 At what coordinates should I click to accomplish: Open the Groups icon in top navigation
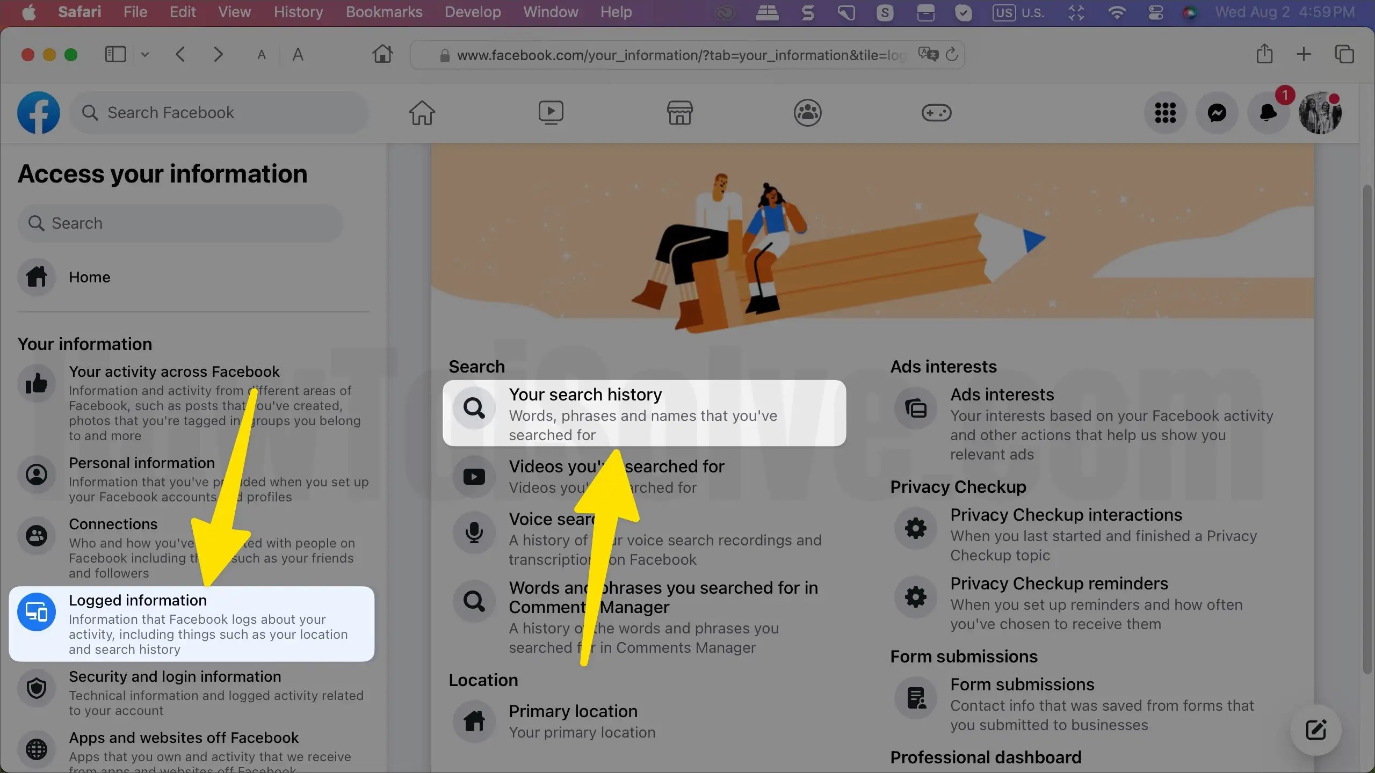807,113
